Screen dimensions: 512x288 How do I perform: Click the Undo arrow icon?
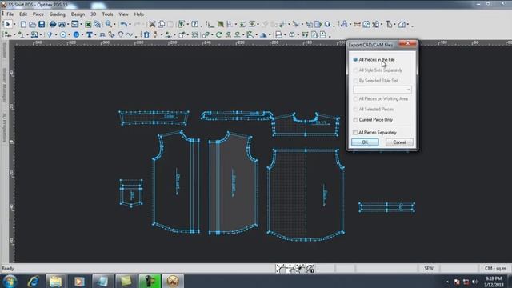coord(124,24)
